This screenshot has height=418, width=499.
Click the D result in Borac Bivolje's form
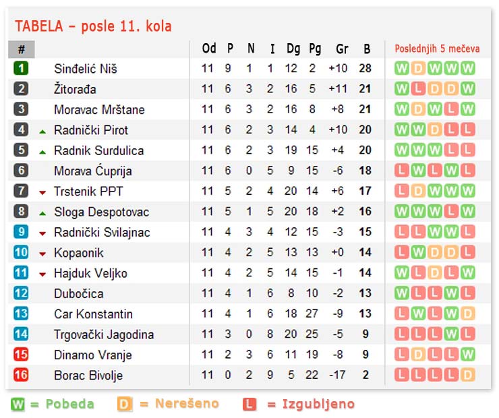click(468, 375)
